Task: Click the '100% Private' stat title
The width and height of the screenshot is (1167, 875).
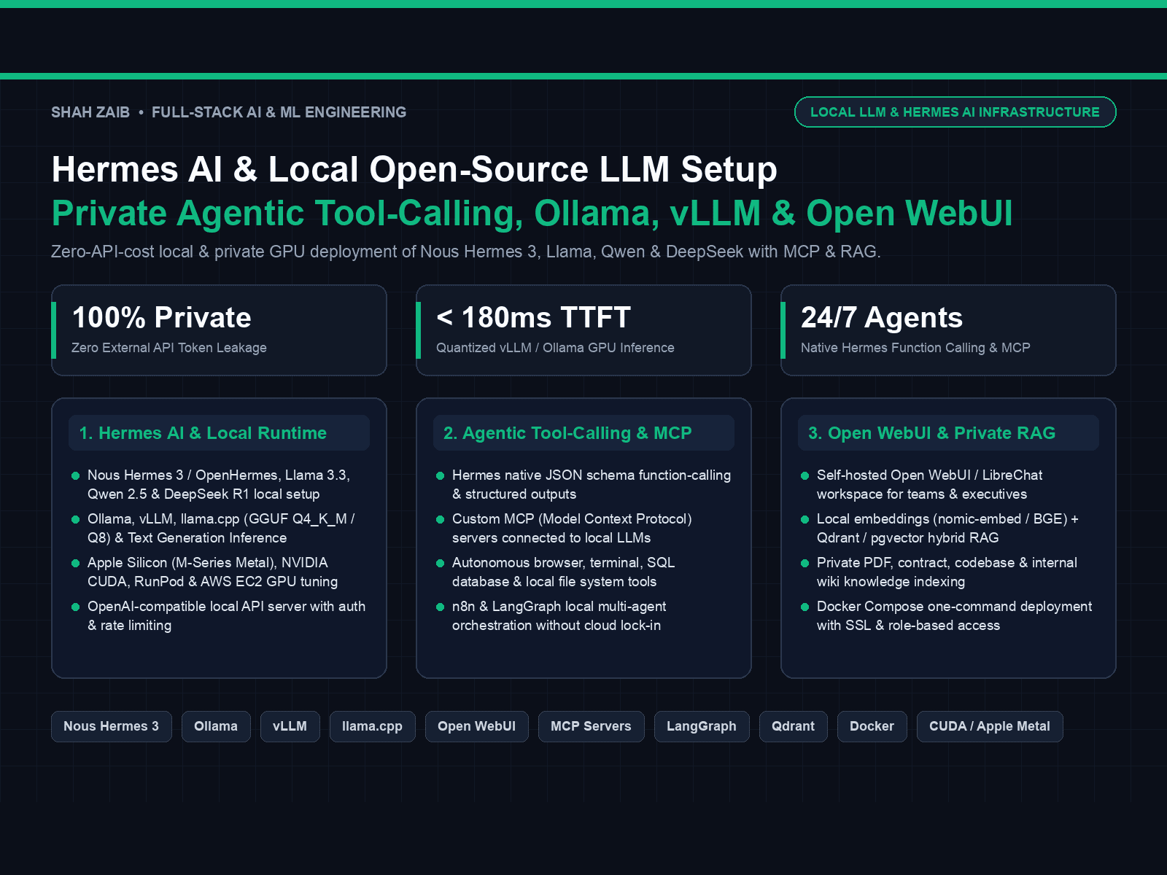Action: pyautogui.click(x=161, y=317)
